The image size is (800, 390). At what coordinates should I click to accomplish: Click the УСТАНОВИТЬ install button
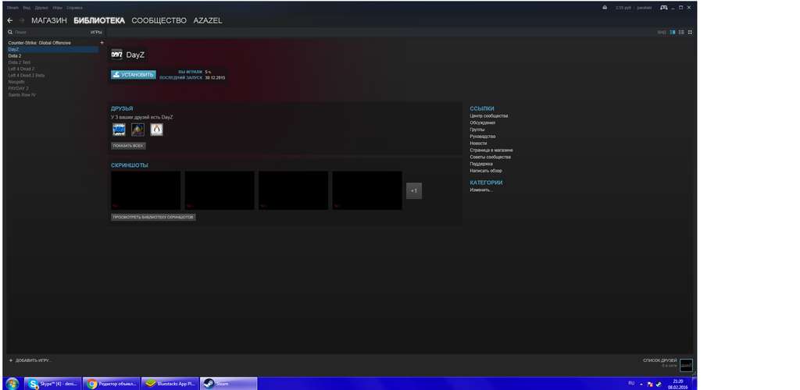coord(133,74)
